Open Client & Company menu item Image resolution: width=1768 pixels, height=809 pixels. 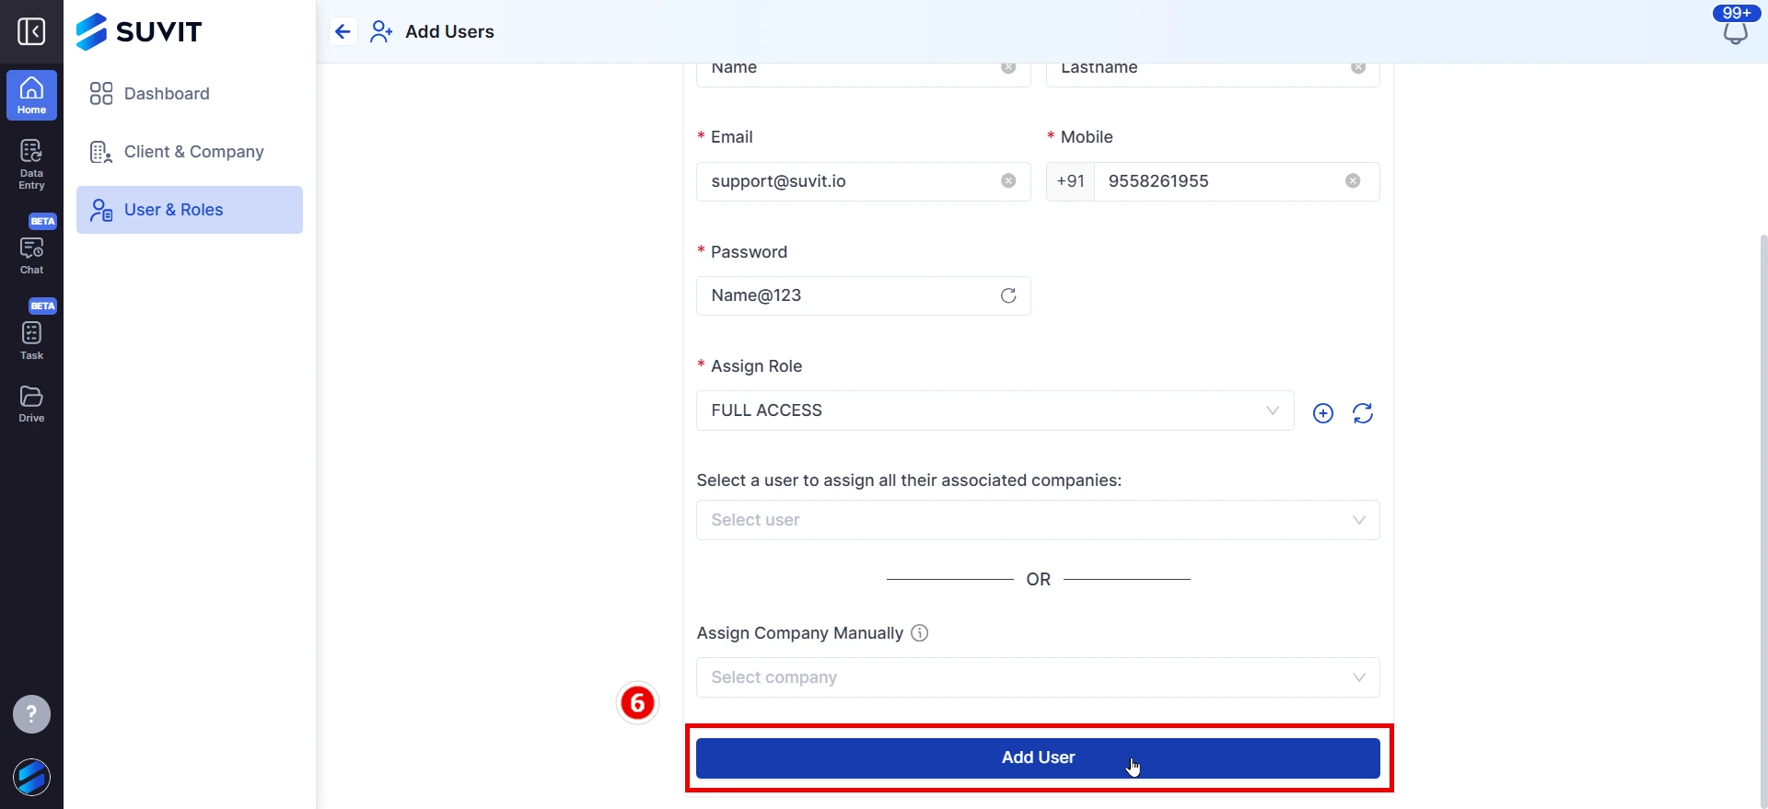(x=190, y=152)
